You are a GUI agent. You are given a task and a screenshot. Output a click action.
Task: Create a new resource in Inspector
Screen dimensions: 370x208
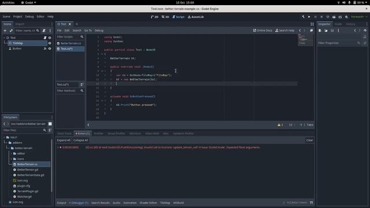pyautogui.click(x=320, y=31)
